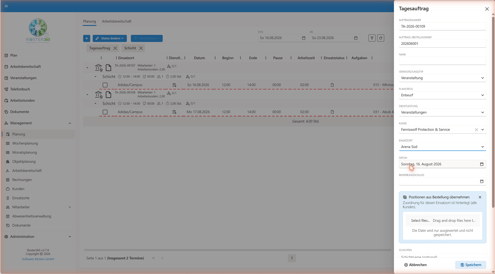Click the Speichern button

(471, 265)
